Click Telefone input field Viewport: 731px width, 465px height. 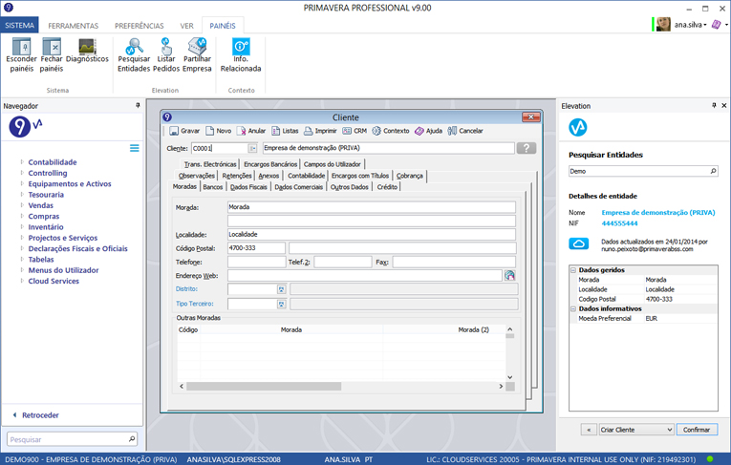click(256, 262)
